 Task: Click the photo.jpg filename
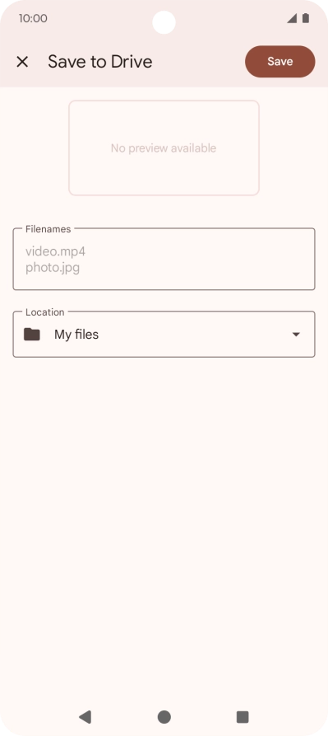point(53,268)
